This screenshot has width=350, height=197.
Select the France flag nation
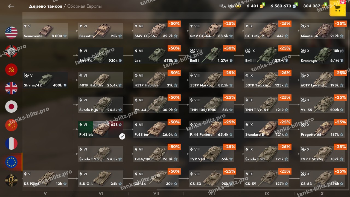(x=11, y=144)
